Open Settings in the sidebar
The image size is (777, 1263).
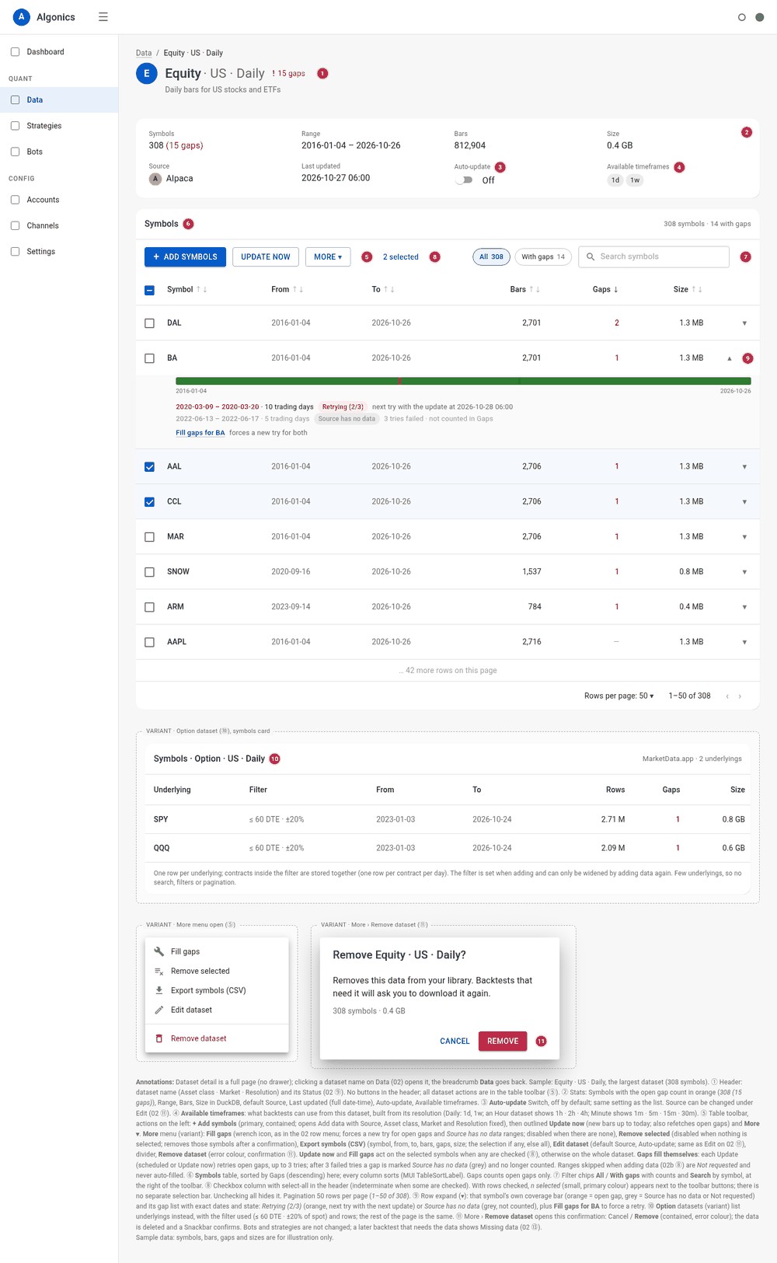(59, 252)
